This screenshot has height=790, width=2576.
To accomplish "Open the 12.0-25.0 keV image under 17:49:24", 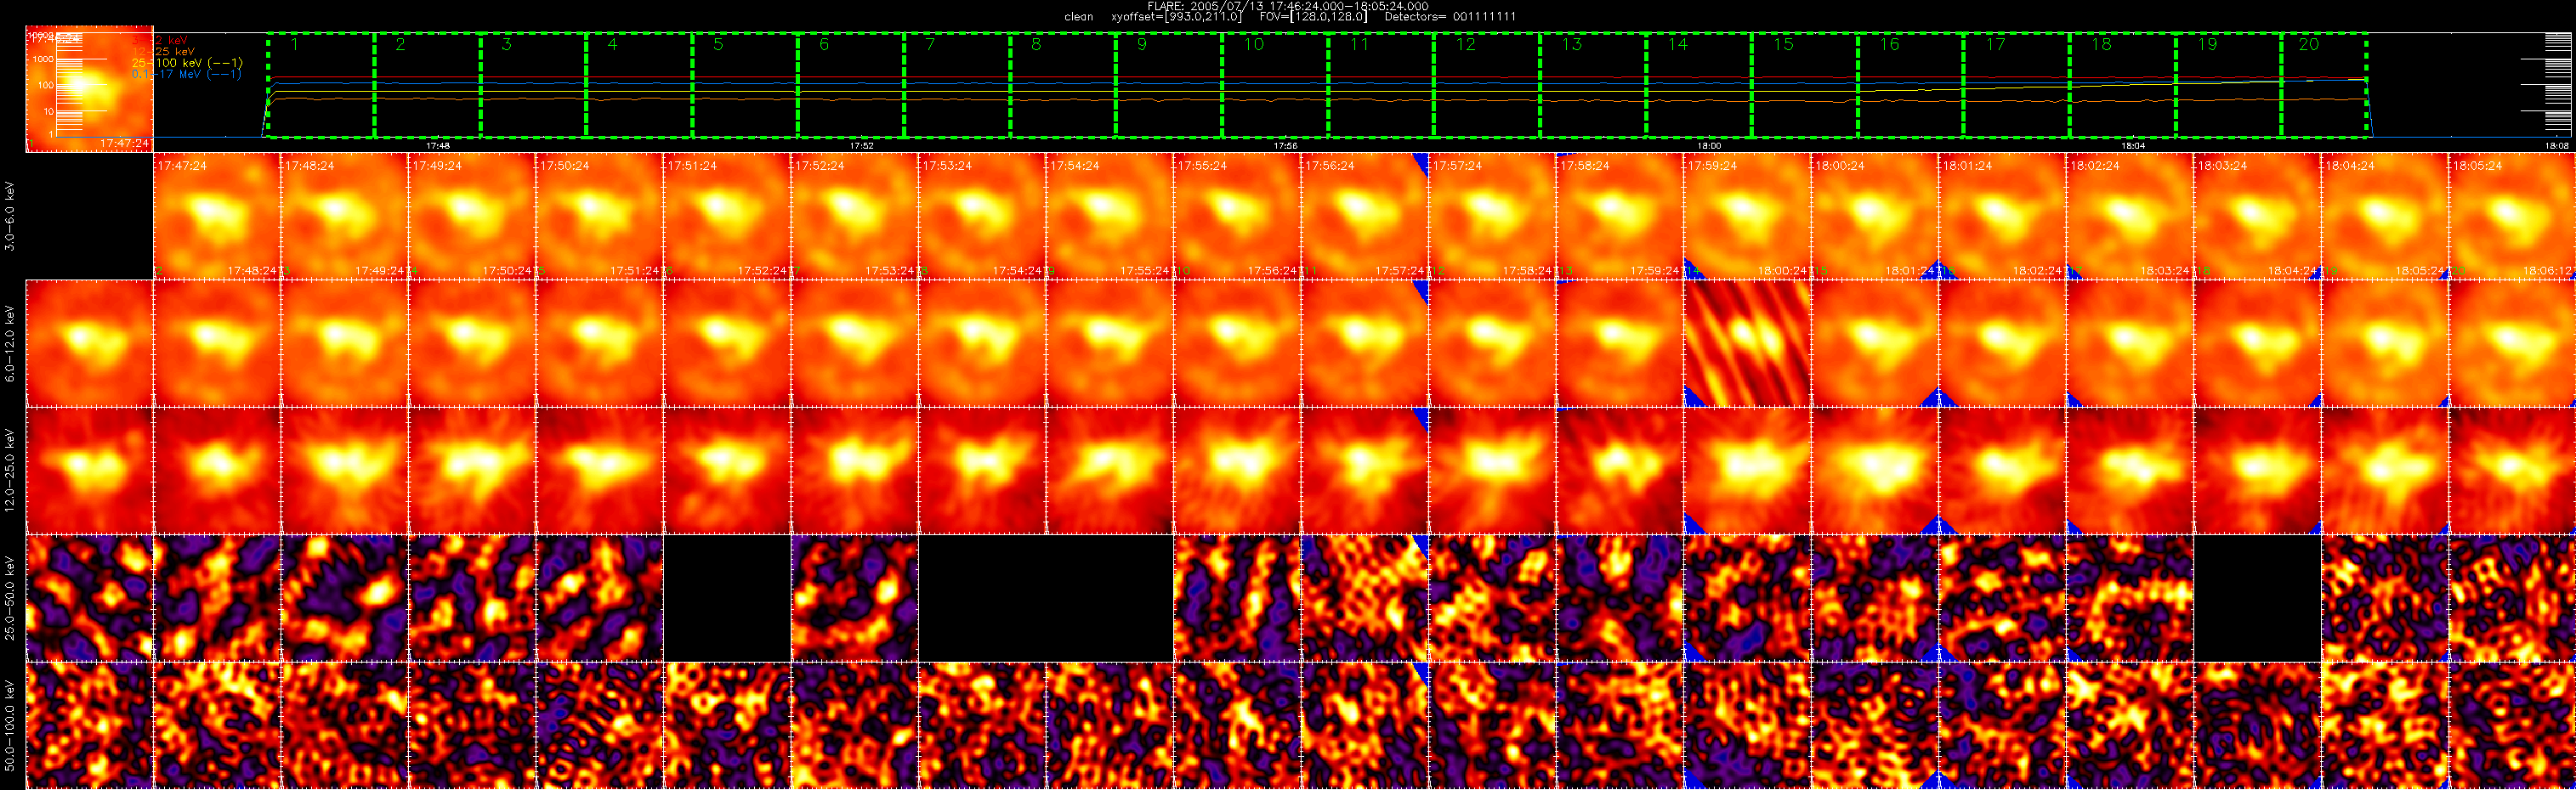I will click(472, 471).
